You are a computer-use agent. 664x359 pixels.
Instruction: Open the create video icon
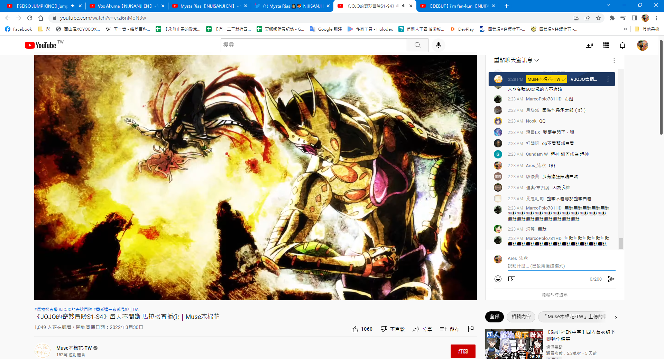[x=589, y=45]
